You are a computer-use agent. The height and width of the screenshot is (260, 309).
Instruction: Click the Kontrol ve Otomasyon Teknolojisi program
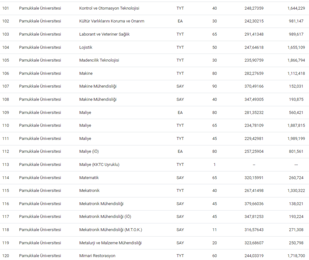[x=109, y=8]
